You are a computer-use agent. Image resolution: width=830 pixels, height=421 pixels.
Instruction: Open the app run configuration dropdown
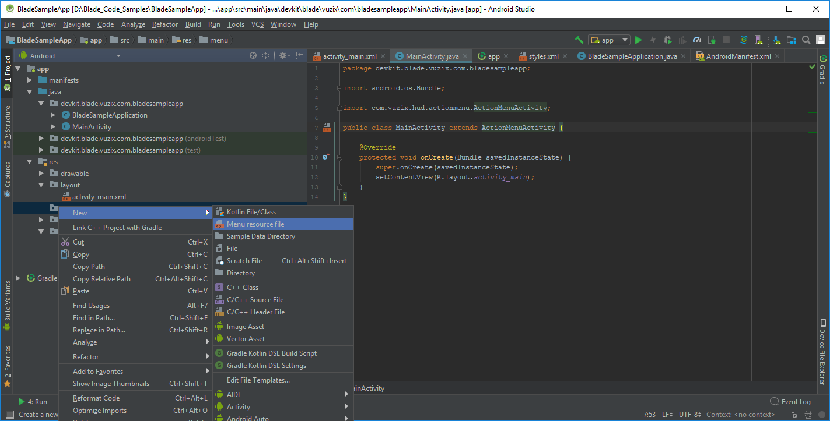[610, 40]
